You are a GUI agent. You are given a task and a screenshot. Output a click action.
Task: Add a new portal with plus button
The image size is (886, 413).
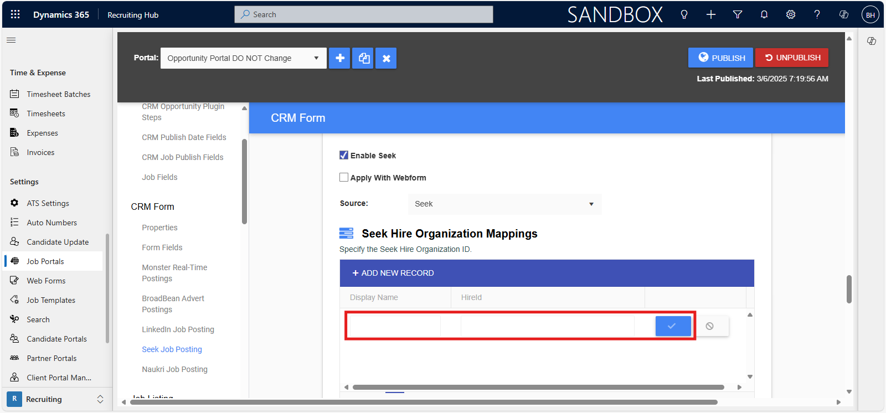tap(339, 58)
